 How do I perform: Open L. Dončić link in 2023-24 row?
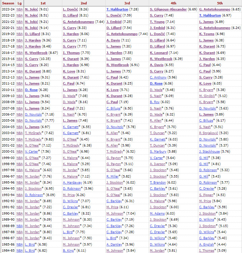[x=71, y=9]
